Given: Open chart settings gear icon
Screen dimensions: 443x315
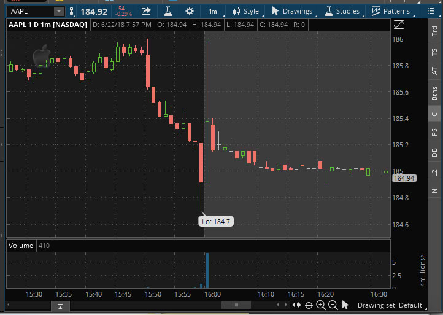Looking at the screenshot, I should (190, 11).
